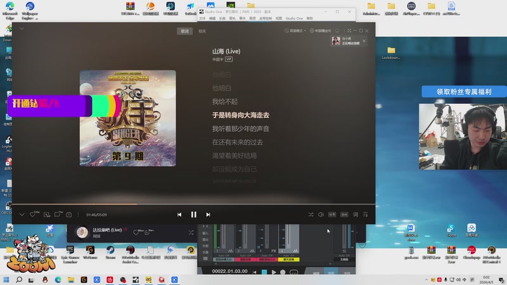This screenshot has height=285, width=507.
Task: Pause playback in the music player
Action: [193, 215]
